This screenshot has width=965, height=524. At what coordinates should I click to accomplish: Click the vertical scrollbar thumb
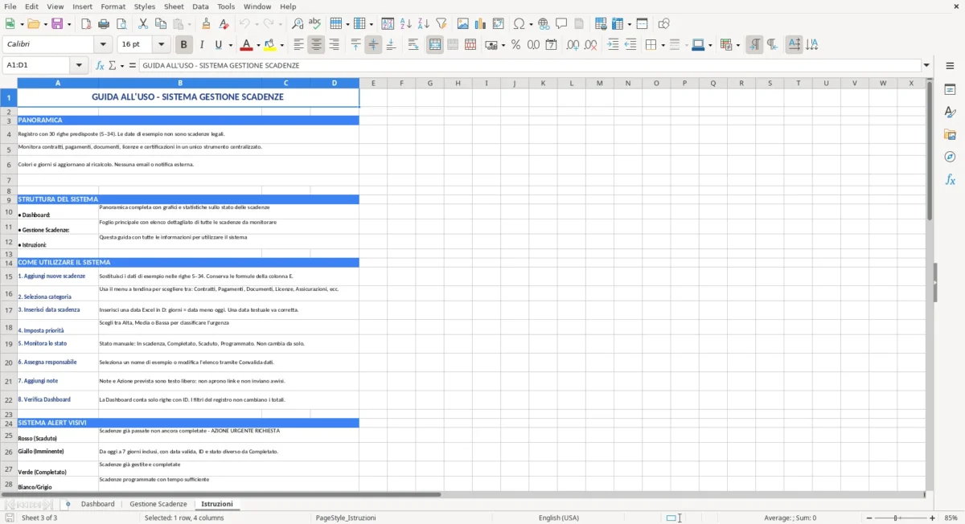point(930,150)
